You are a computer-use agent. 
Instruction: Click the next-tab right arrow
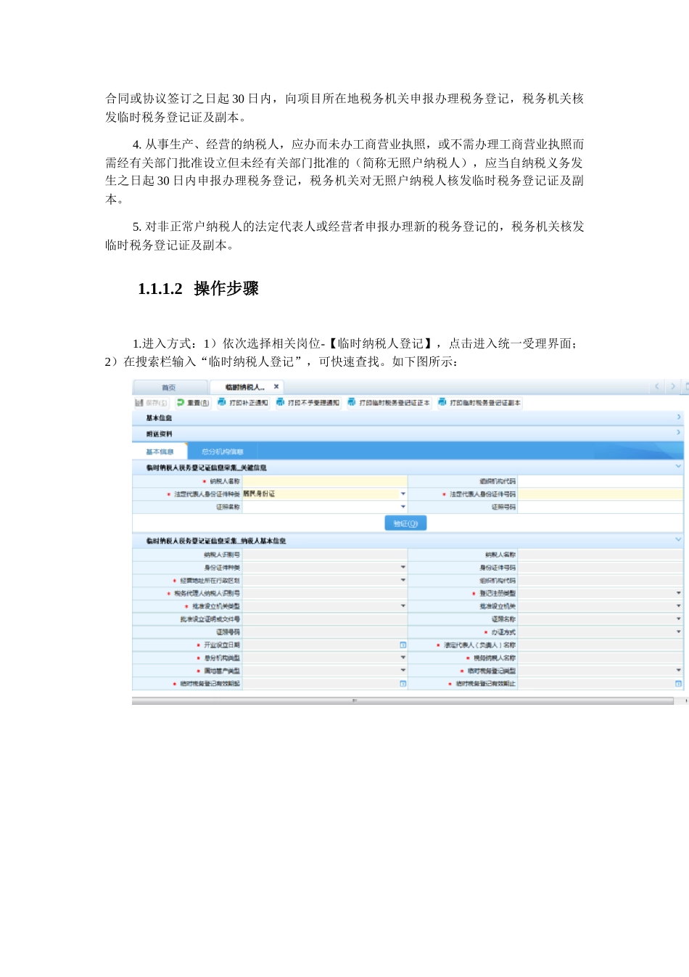[673, 387]
